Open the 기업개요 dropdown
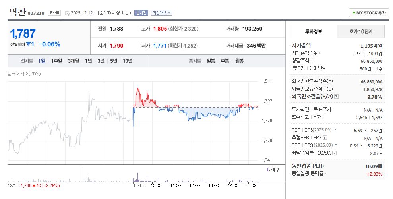This screenshot has width=393, height=199. click(x=161, y=13)
